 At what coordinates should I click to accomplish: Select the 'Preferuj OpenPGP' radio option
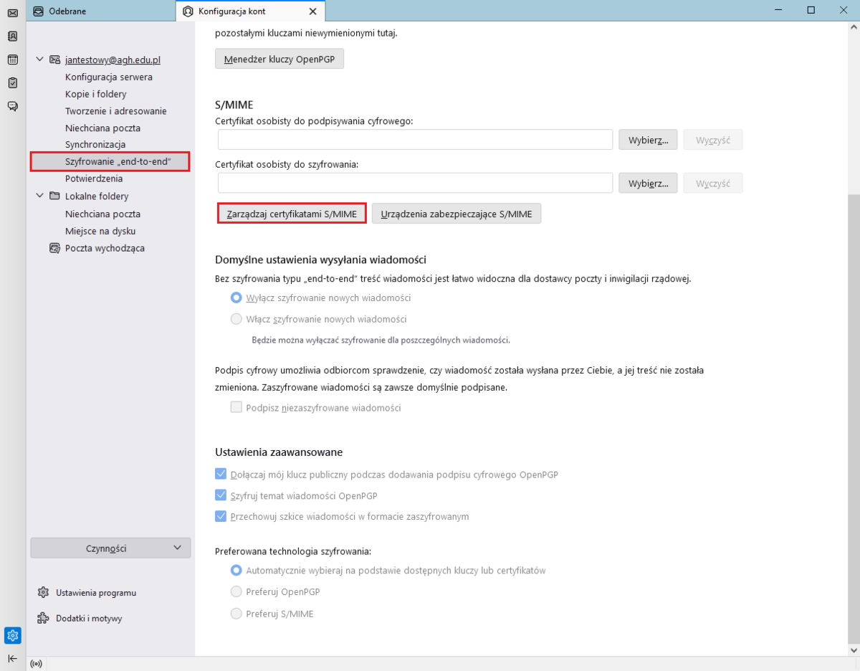(x=236, y=592)
